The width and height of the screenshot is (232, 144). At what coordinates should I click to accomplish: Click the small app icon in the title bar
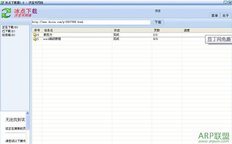click(2, 2)
